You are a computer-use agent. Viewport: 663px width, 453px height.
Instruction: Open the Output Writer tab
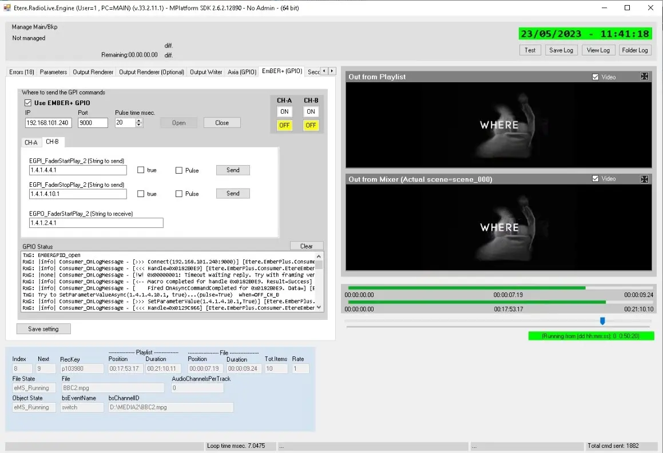click(x=206, y=72)
